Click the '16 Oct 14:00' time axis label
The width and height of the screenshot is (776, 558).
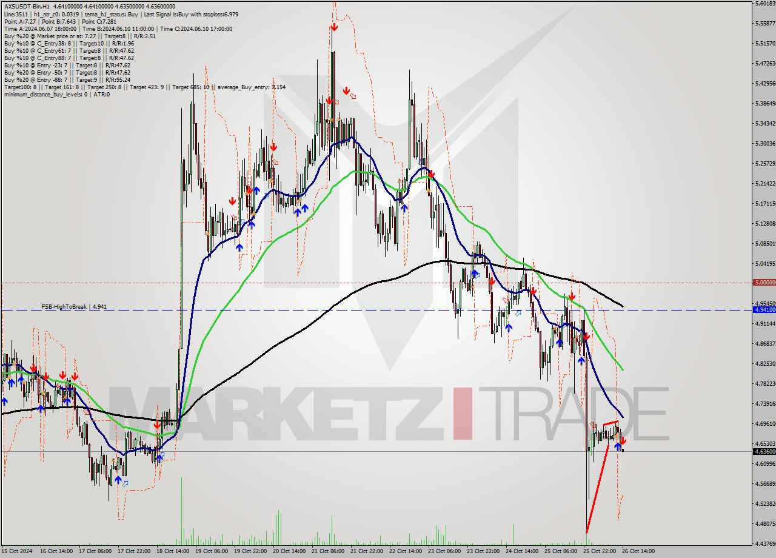tap(56, 551)
